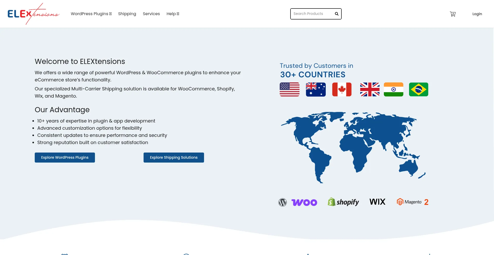Click the Explore Shipping Solutions button
This screenshot has width=494, height=255.
tap(174, 157)
